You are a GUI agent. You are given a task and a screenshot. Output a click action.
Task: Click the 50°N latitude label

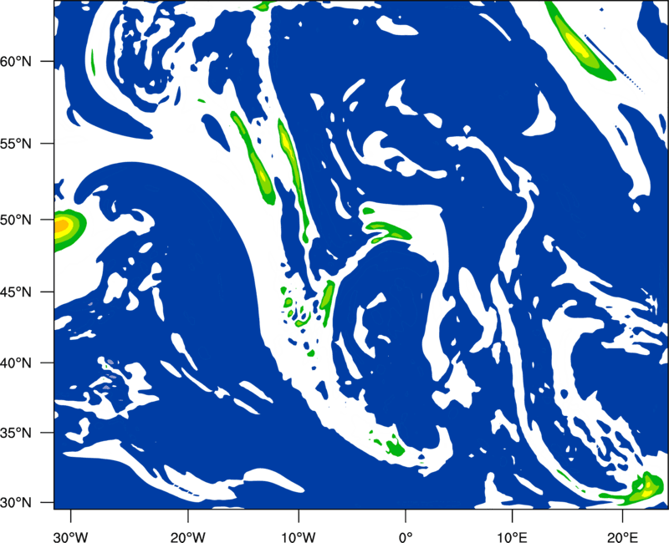(x=16, y=221)
